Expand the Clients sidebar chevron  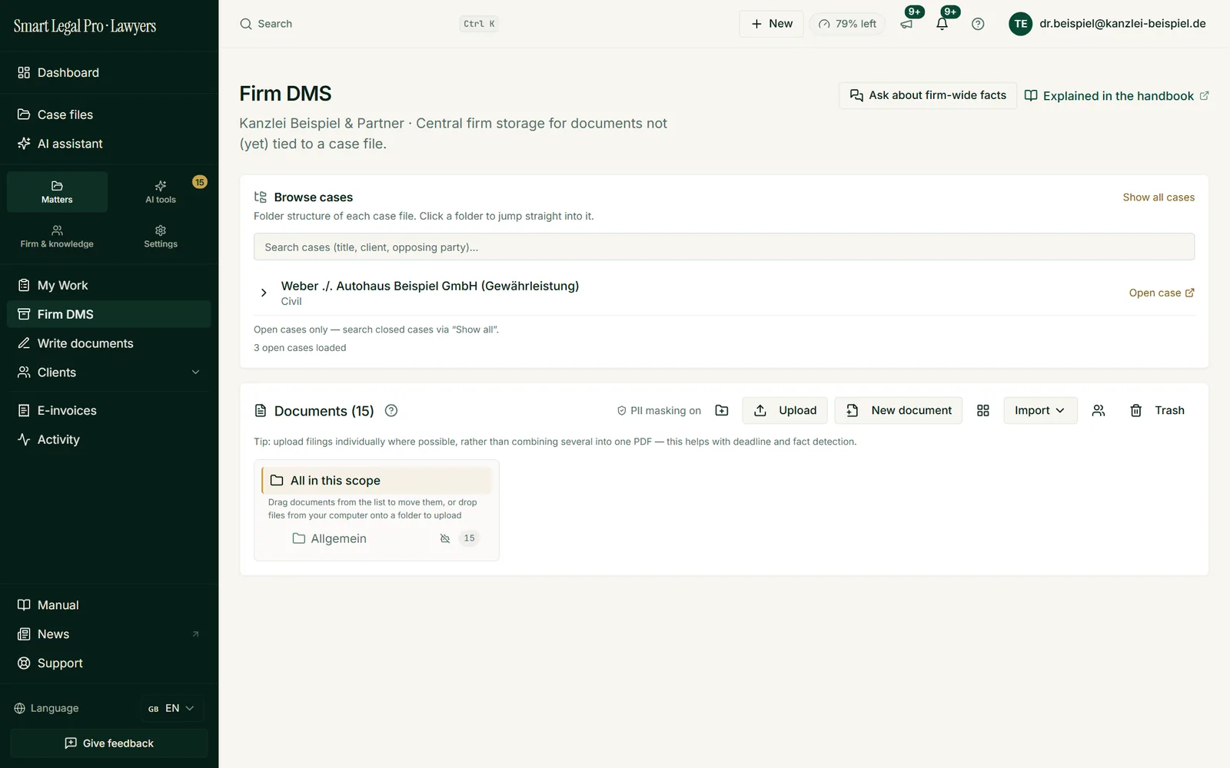[x=195, y=372]
